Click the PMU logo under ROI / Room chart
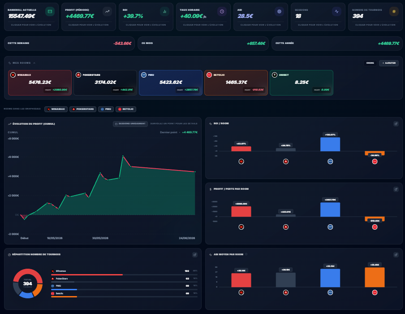 click(330, 161)
